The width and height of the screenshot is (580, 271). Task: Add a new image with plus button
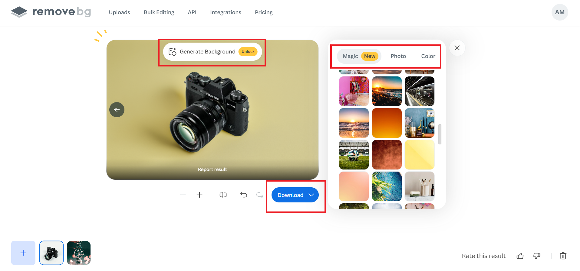(x=23, y=253)
